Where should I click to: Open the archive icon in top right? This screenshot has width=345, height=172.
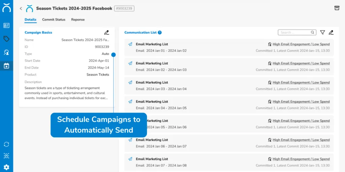336,8
